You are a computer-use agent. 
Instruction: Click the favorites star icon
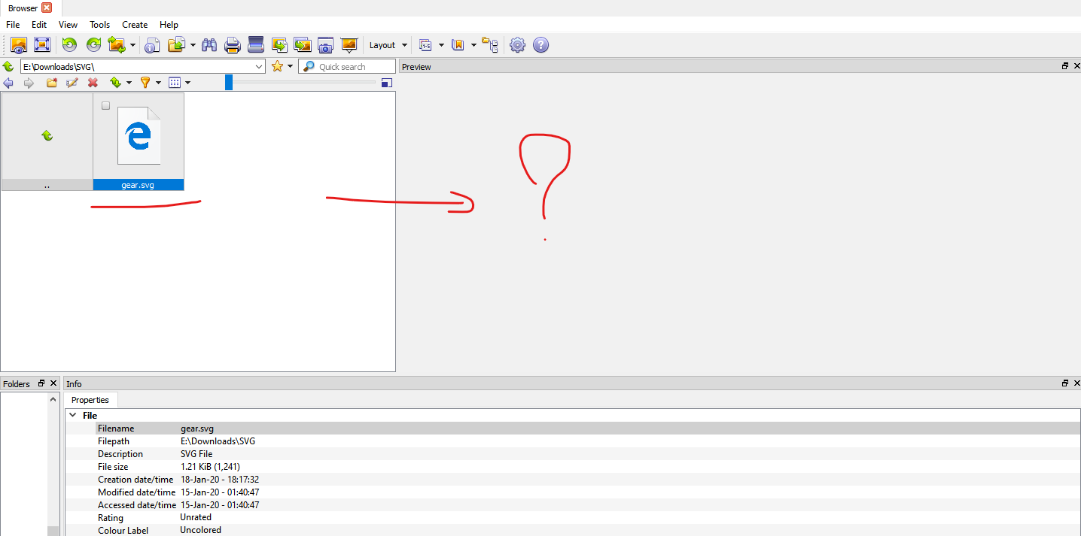[277, 67]
